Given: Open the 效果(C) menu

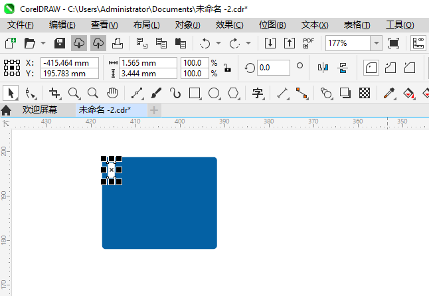Looking at the screenshot, I should 229,25.
